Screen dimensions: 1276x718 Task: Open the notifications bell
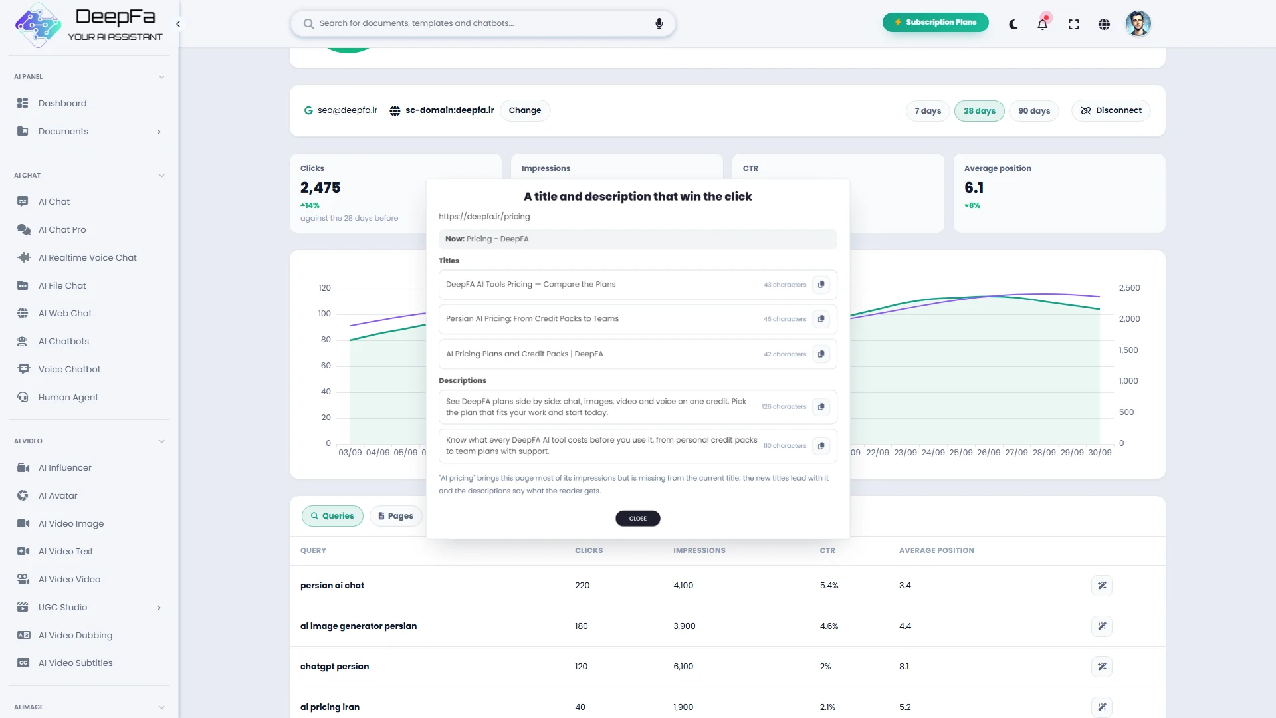[1043, 24]
